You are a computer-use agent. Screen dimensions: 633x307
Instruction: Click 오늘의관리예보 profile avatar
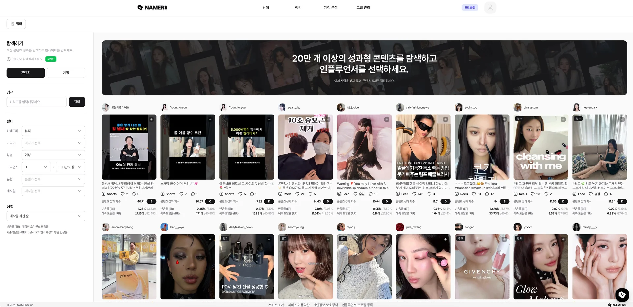[x=105, y=107]
